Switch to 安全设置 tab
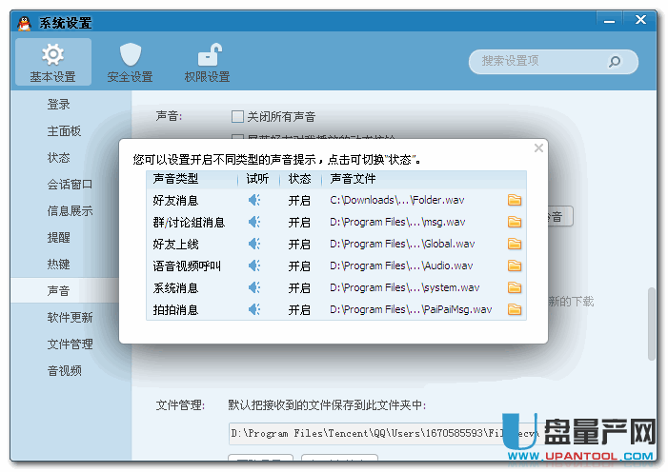Screen dimensions: 668x472 130,62
